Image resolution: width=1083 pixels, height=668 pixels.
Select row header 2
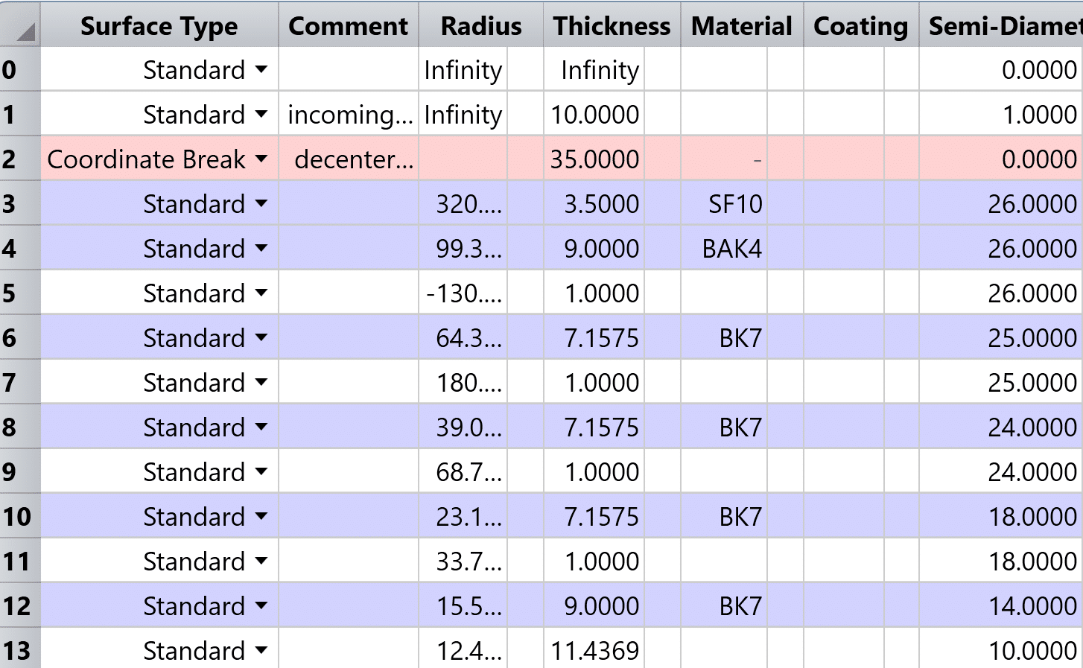[x=20, y=159]
